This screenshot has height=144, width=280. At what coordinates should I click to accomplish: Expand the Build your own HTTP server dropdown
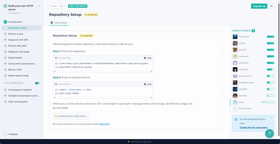39,6
